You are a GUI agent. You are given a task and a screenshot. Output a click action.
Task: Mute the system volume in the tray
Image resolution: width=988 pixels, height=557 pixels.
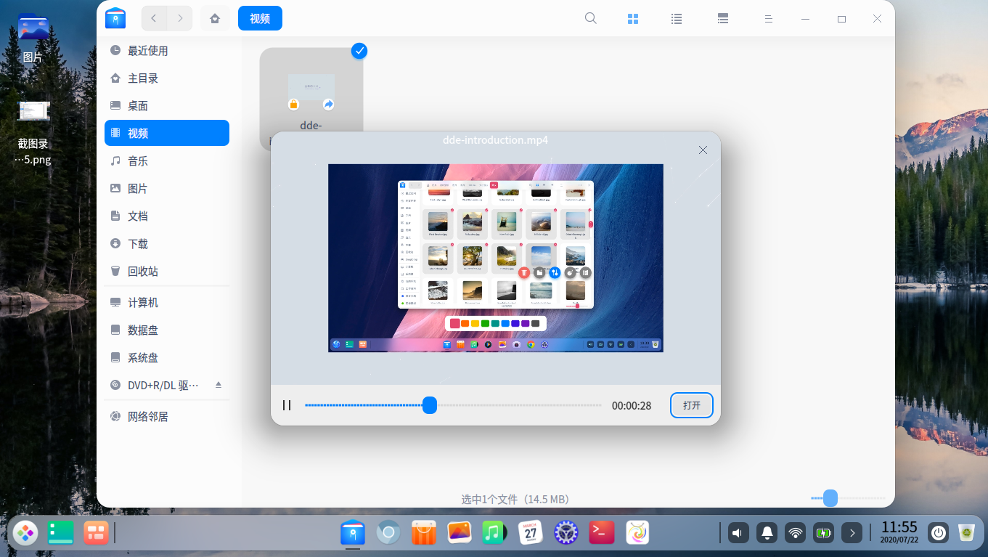738,532
